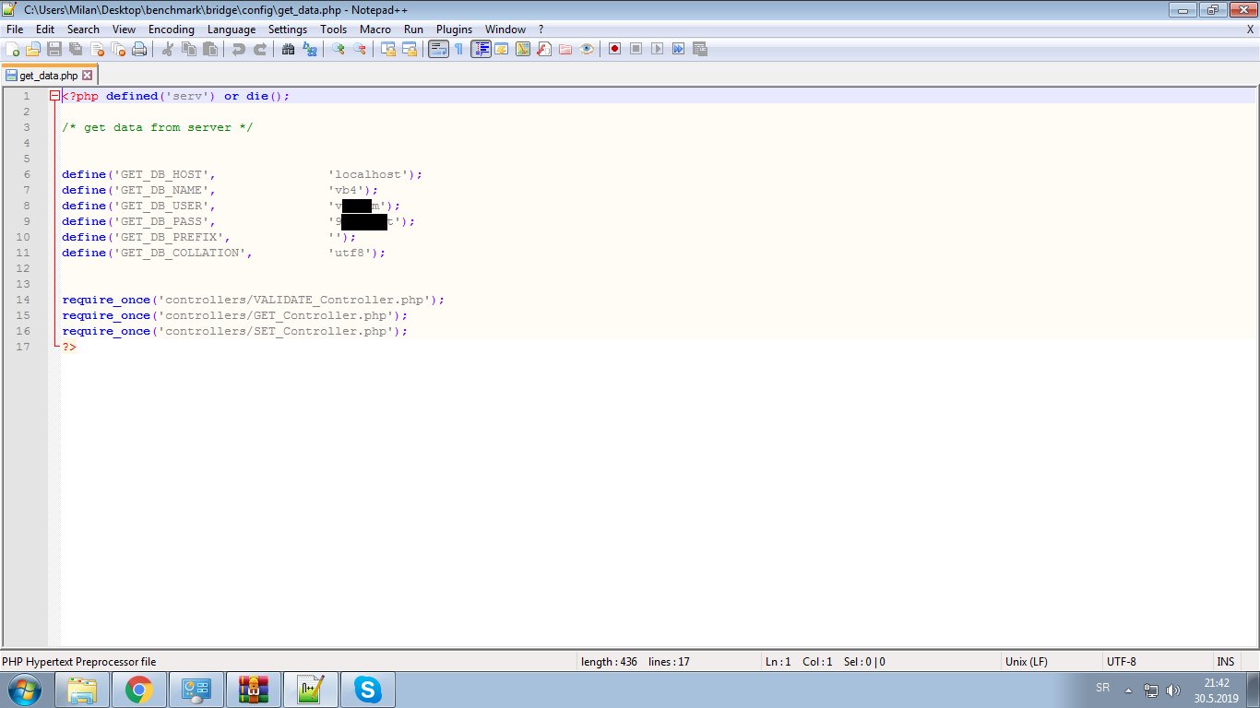Click the Copy toolbar icon
The height and width of the screenshot is (708, 1260).
point(189,49)
